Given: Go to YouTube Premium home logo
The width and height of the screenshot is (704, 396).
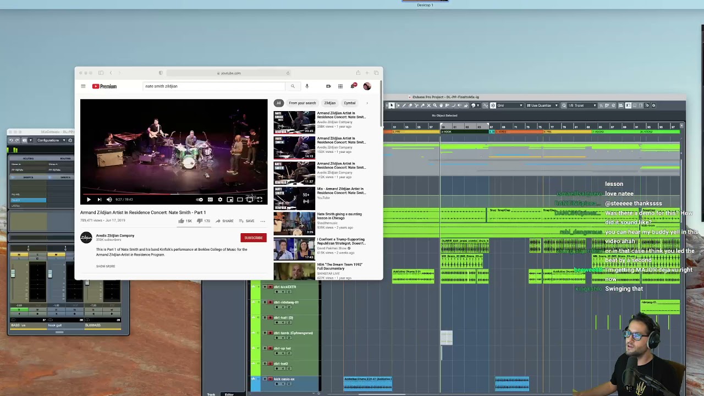Looking at the screenshot, I should [x=105, y=86].
